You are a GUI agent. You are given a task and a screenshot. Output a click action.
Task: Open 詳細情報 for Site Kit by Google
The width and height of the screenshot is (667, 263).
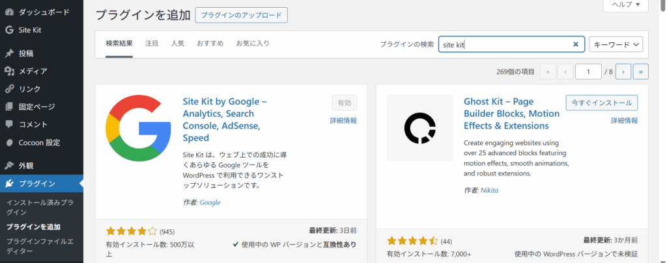(x=343, y=121)
